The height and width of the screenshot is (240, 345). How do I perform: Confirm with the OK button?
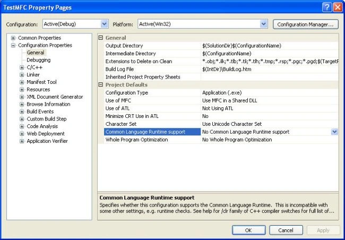pyautogui.click(x=248, y=230)
